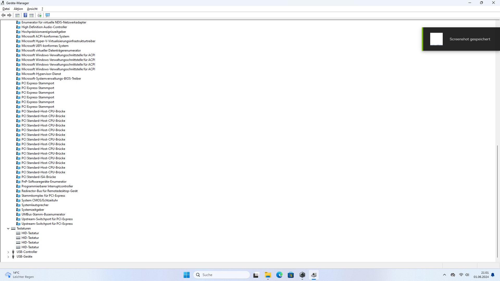Click the taskbar Suche search field
This screenshot has height=281, width=500.
222,275
